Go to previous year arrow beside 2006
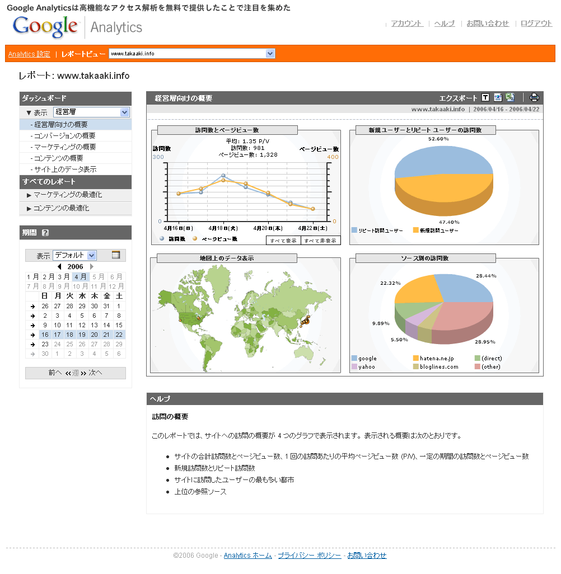Screen dimensions: 561x574 pyautogui.click(x=59, y=266)
